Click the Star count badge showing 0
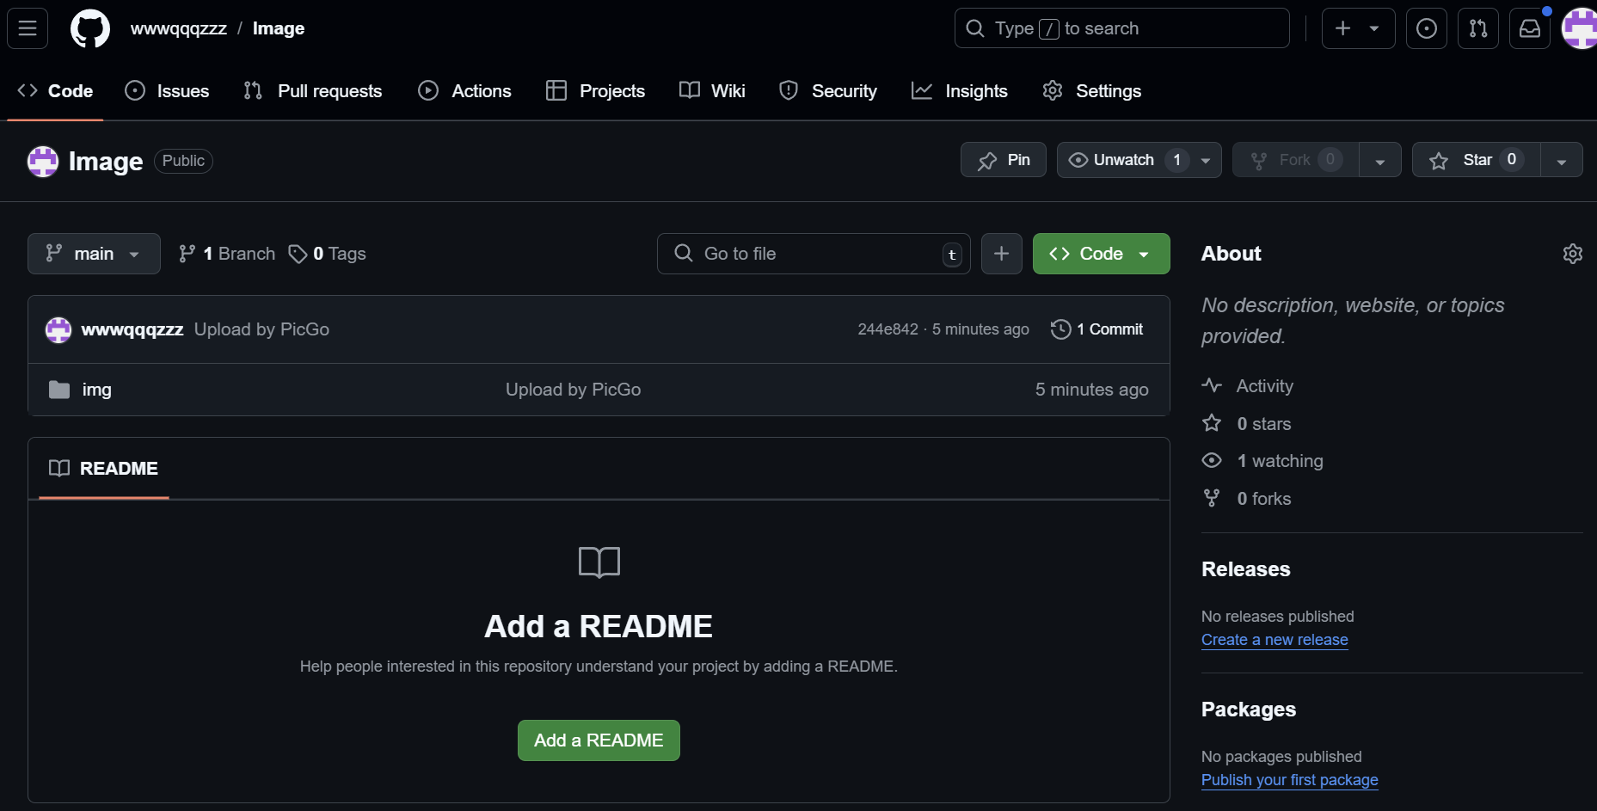This screenshot has width=1597, height=811. [1512, 160]
